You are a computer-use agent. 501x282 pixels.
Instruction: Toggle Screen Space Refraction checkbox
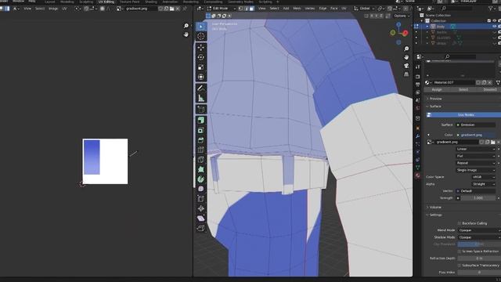point(460,251)
